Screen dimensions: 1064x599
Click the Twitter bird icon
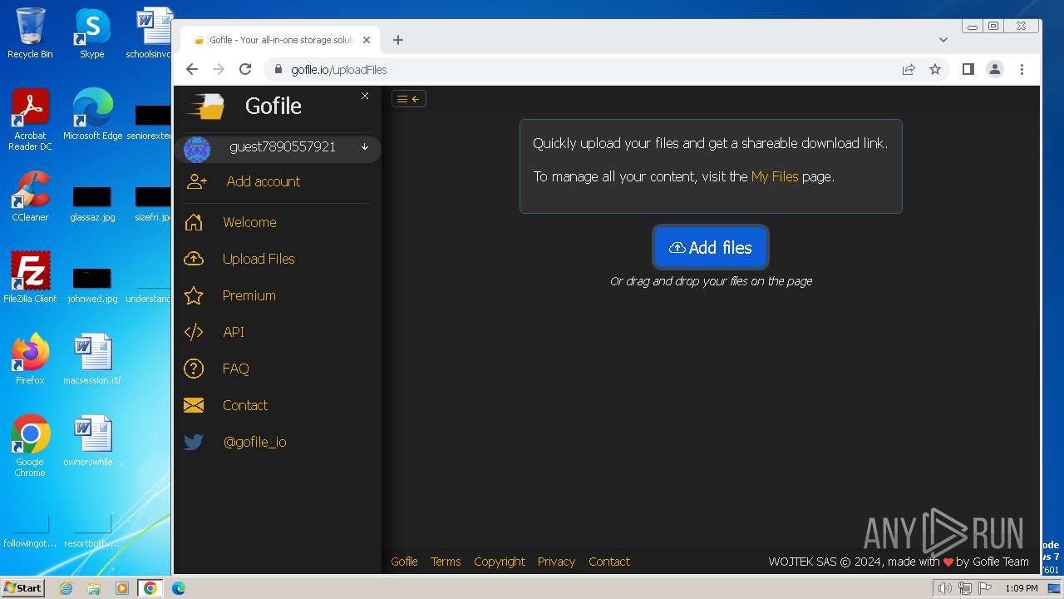[x=194, y=442]
